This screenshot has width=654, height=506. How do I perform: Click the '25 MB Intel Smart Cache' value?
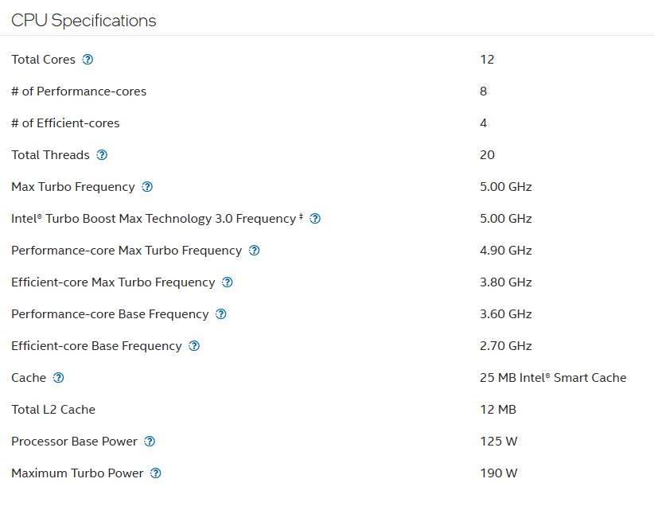553,378
